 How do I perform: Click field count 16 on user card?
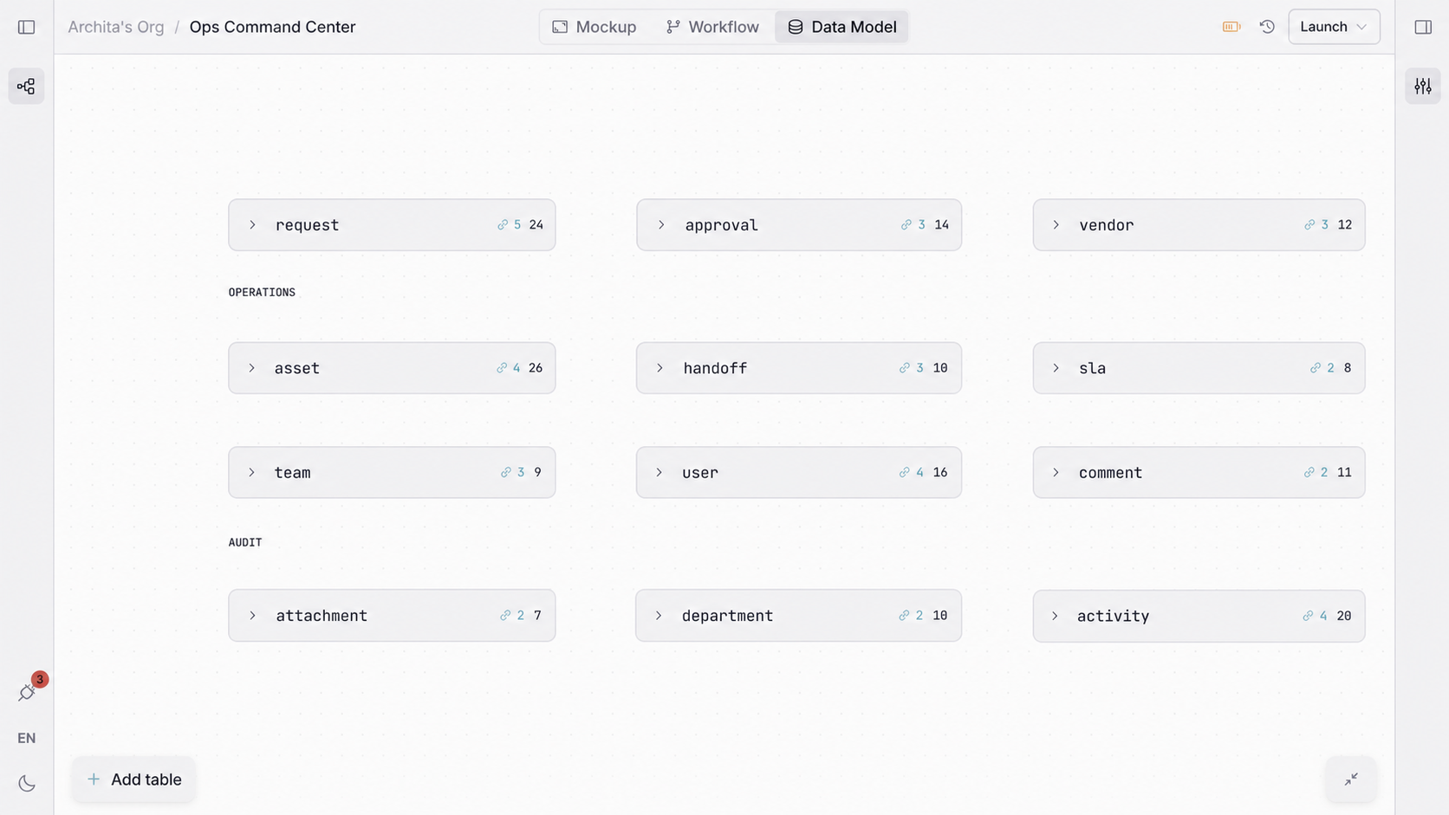click(940, 473)
